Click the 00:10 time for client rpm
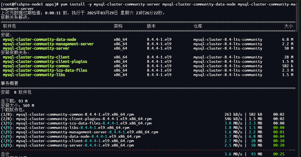301x157 pixels. [279, 141]
